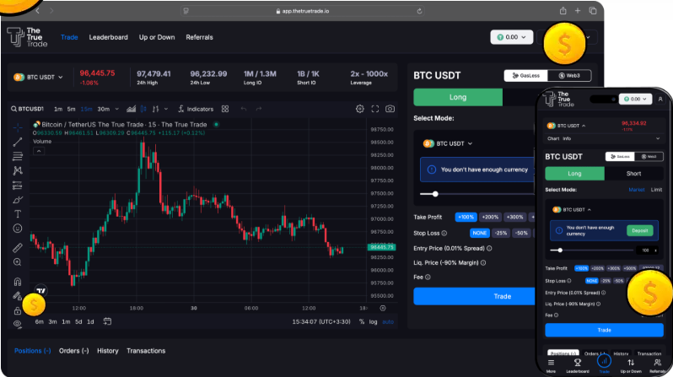Open Referrals in top nav

199,37
